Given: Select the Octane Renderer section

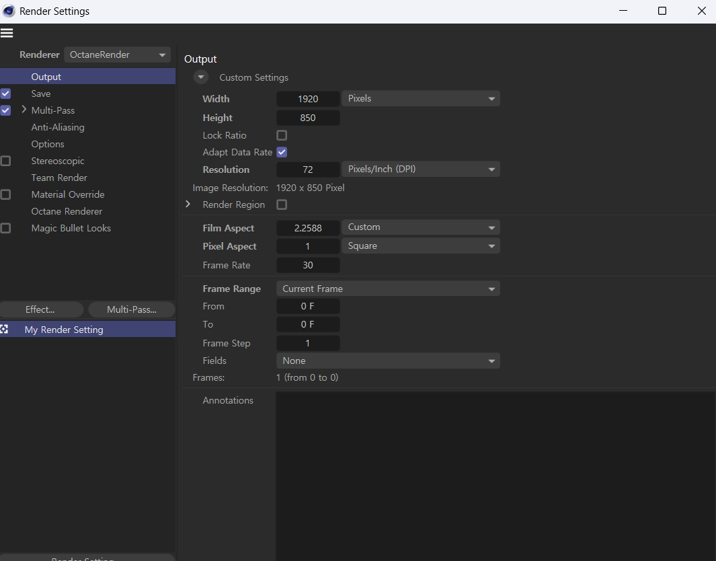Looking at the screenshot, I should point(67,211).
